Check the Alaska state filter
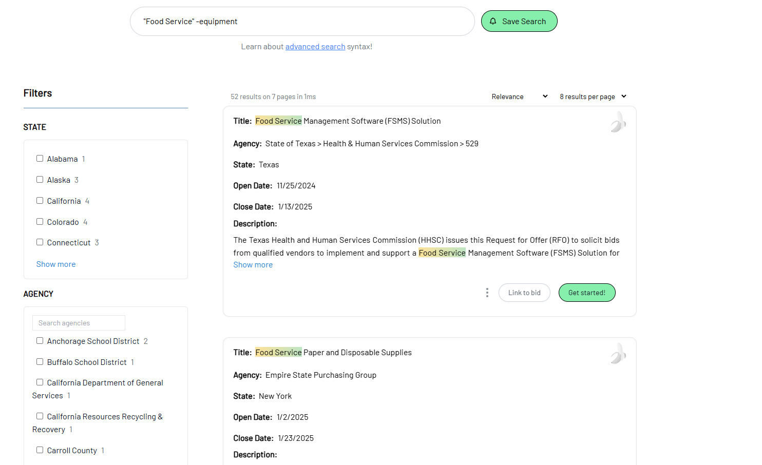This screenshot has width=762, height=465. (40, 180)
